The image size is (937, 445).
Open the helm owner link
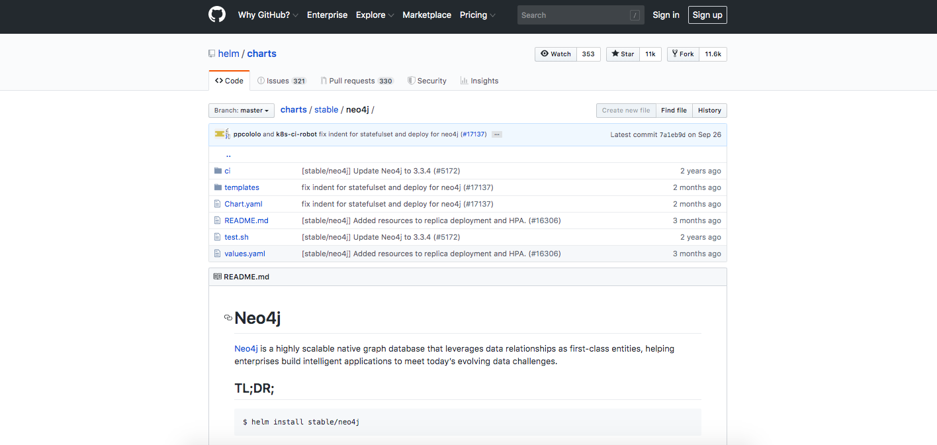(229, 54)
